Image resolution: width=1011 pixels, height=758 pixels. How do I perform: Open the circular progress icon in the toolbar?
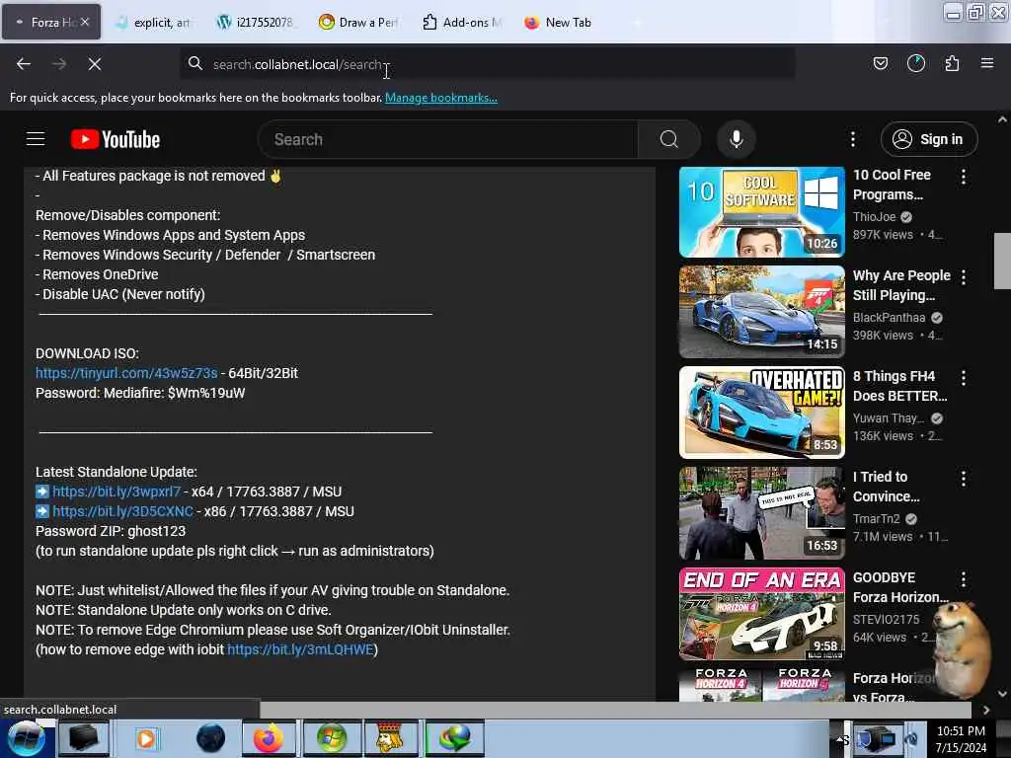tap(915, 63)
